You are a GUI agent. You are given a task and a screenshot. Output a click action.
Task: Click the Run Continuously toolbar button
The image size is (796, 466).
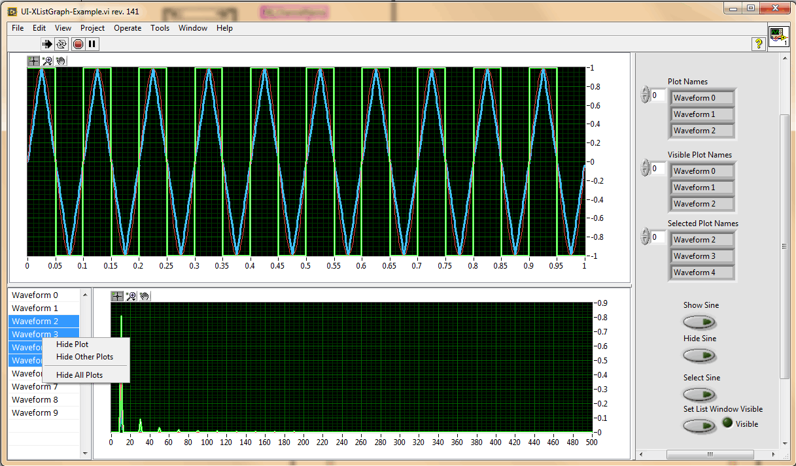click(61, 44)
